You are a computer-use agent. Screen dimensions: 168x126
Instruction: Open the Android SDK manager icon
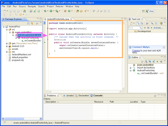[x=24, y=11]
